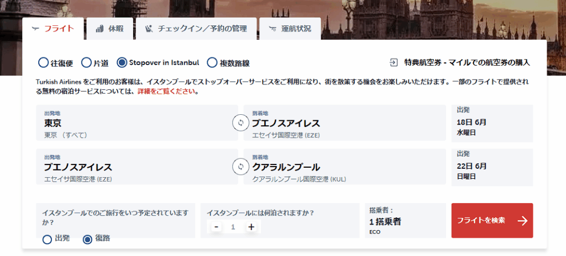The image size is (566, 256).
Task: Select 復路 for the Istanbul stopover timing
Action: (x=87, y=239)
